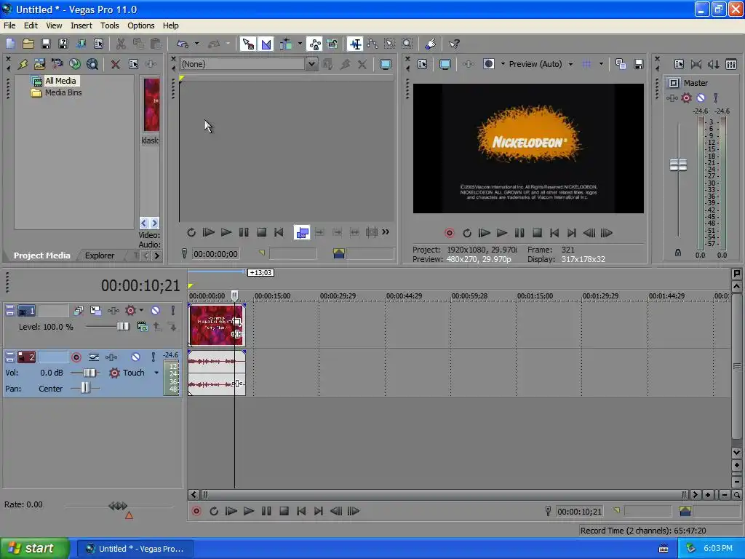Click the Get Media from Web globe icon
This screenshot has width=745, height=559.
[75, 64]
